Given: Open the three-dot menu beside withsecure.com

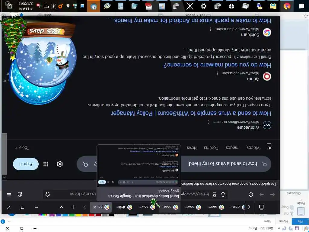Looking at the screenshot, I should 209,122.
